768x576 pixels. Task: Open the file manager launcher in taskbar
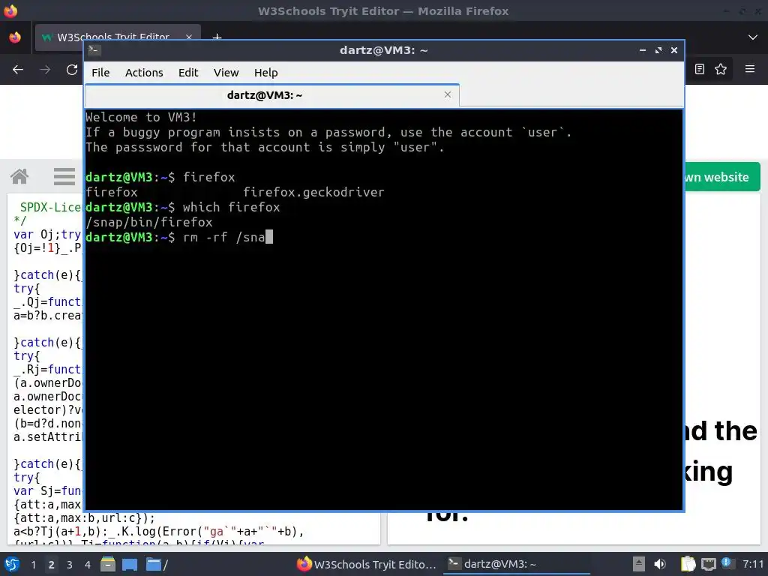tap(108, 564)
